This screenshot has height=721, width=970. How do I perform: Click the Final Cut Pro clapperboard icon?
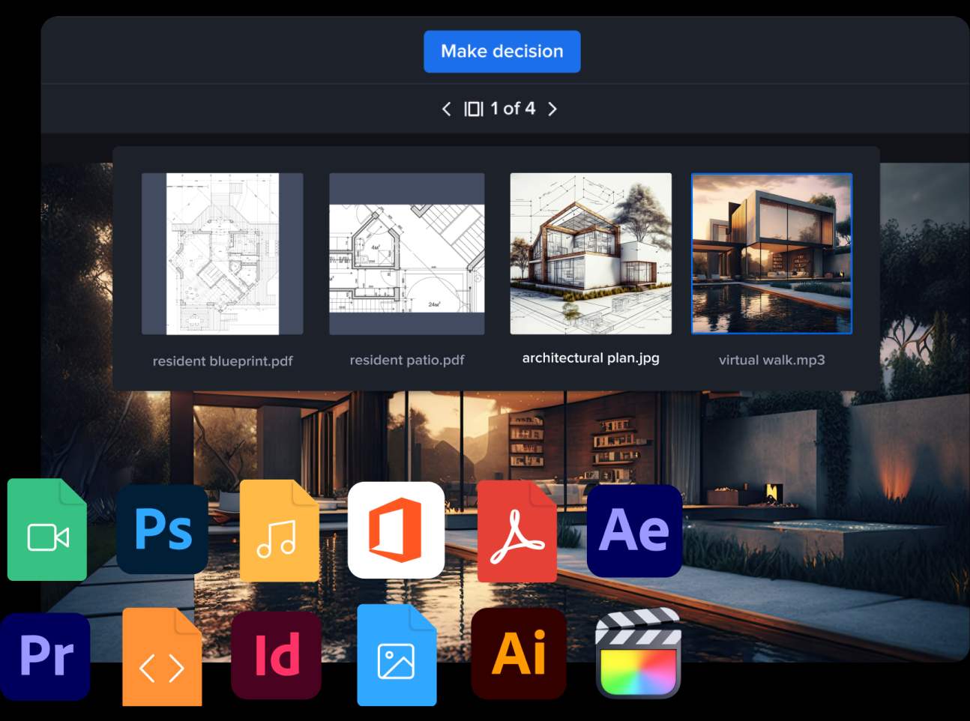pos(638,654)
